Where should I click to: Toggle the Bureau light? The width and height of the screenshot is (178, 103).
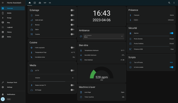pos(73,25)
